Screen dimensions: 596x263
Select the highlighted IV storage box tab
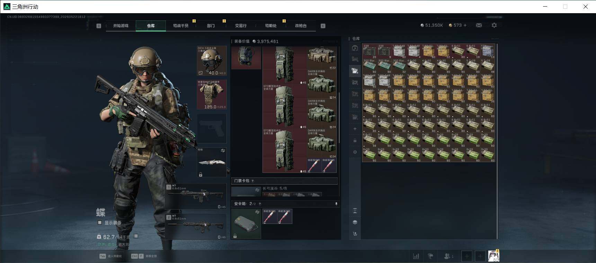[x=355, y=71]
